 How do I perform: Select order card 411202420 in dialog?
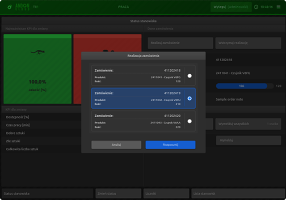click(x=143, y=121)
